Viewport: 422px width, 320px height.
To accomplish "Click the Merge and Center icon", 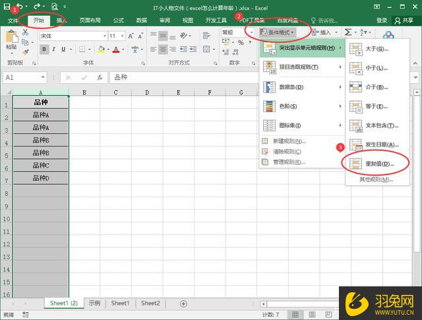I will click(x=206, y=49).
